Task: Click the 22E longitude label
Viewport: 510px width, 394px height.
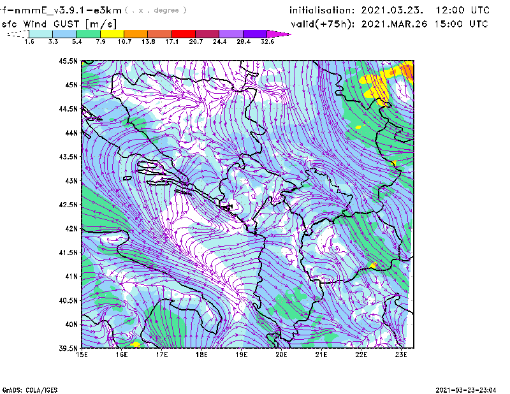Action: pyautogui.click(x=361, y=354)
